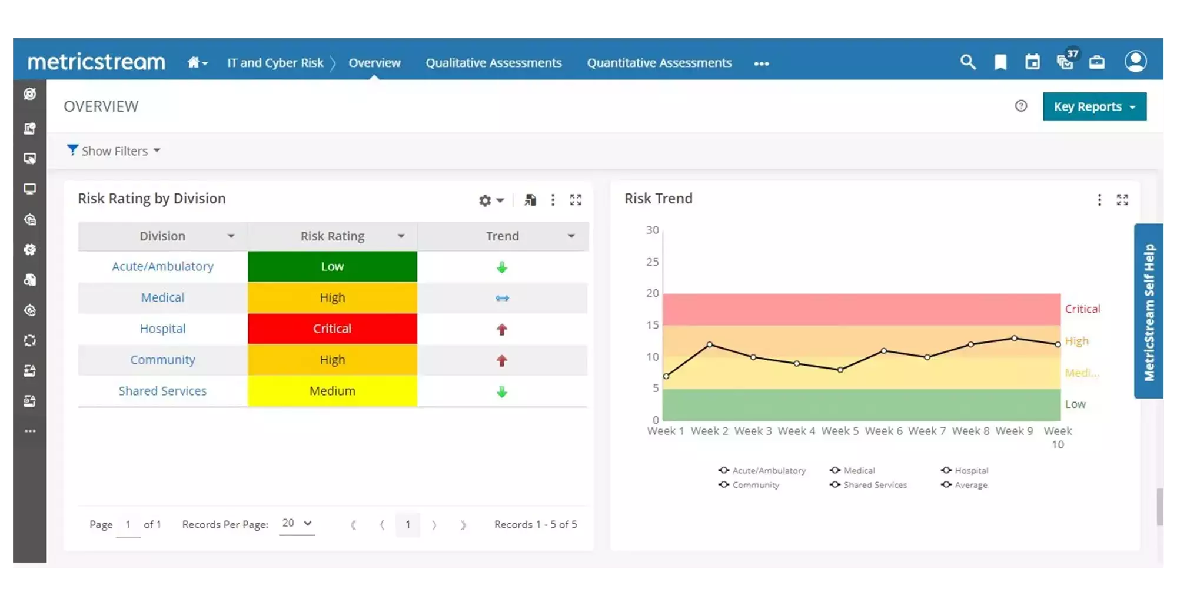Open IT and Cyber Risk breadcrumb
Viewport: 1177px width, 606px height.
275,62
